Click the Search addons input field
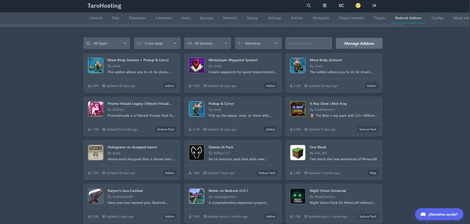The width and height of the screenshot is (470, 224). (x=309, y=43)
